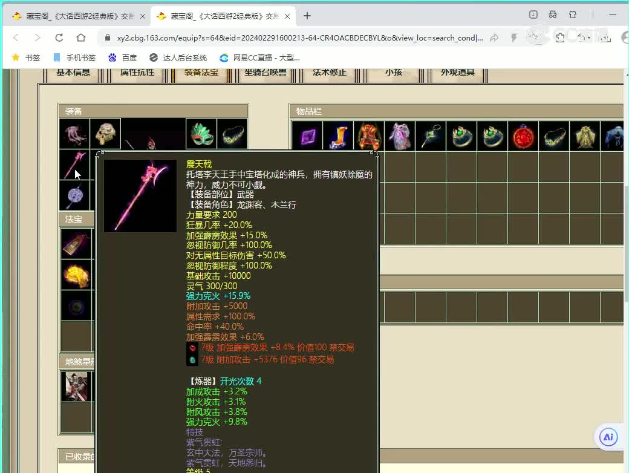Screen dimensions: 629x473
Task: Click the necklace in the 装备 panel
Action: tap(232, 134)
